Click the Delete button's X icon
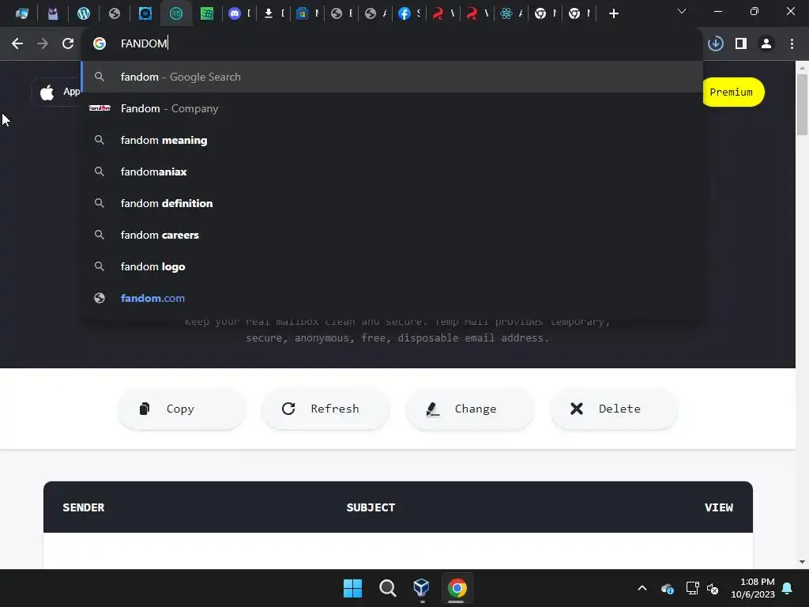The image size is (809, 607). pyautogui.click(x=576, y=409)
